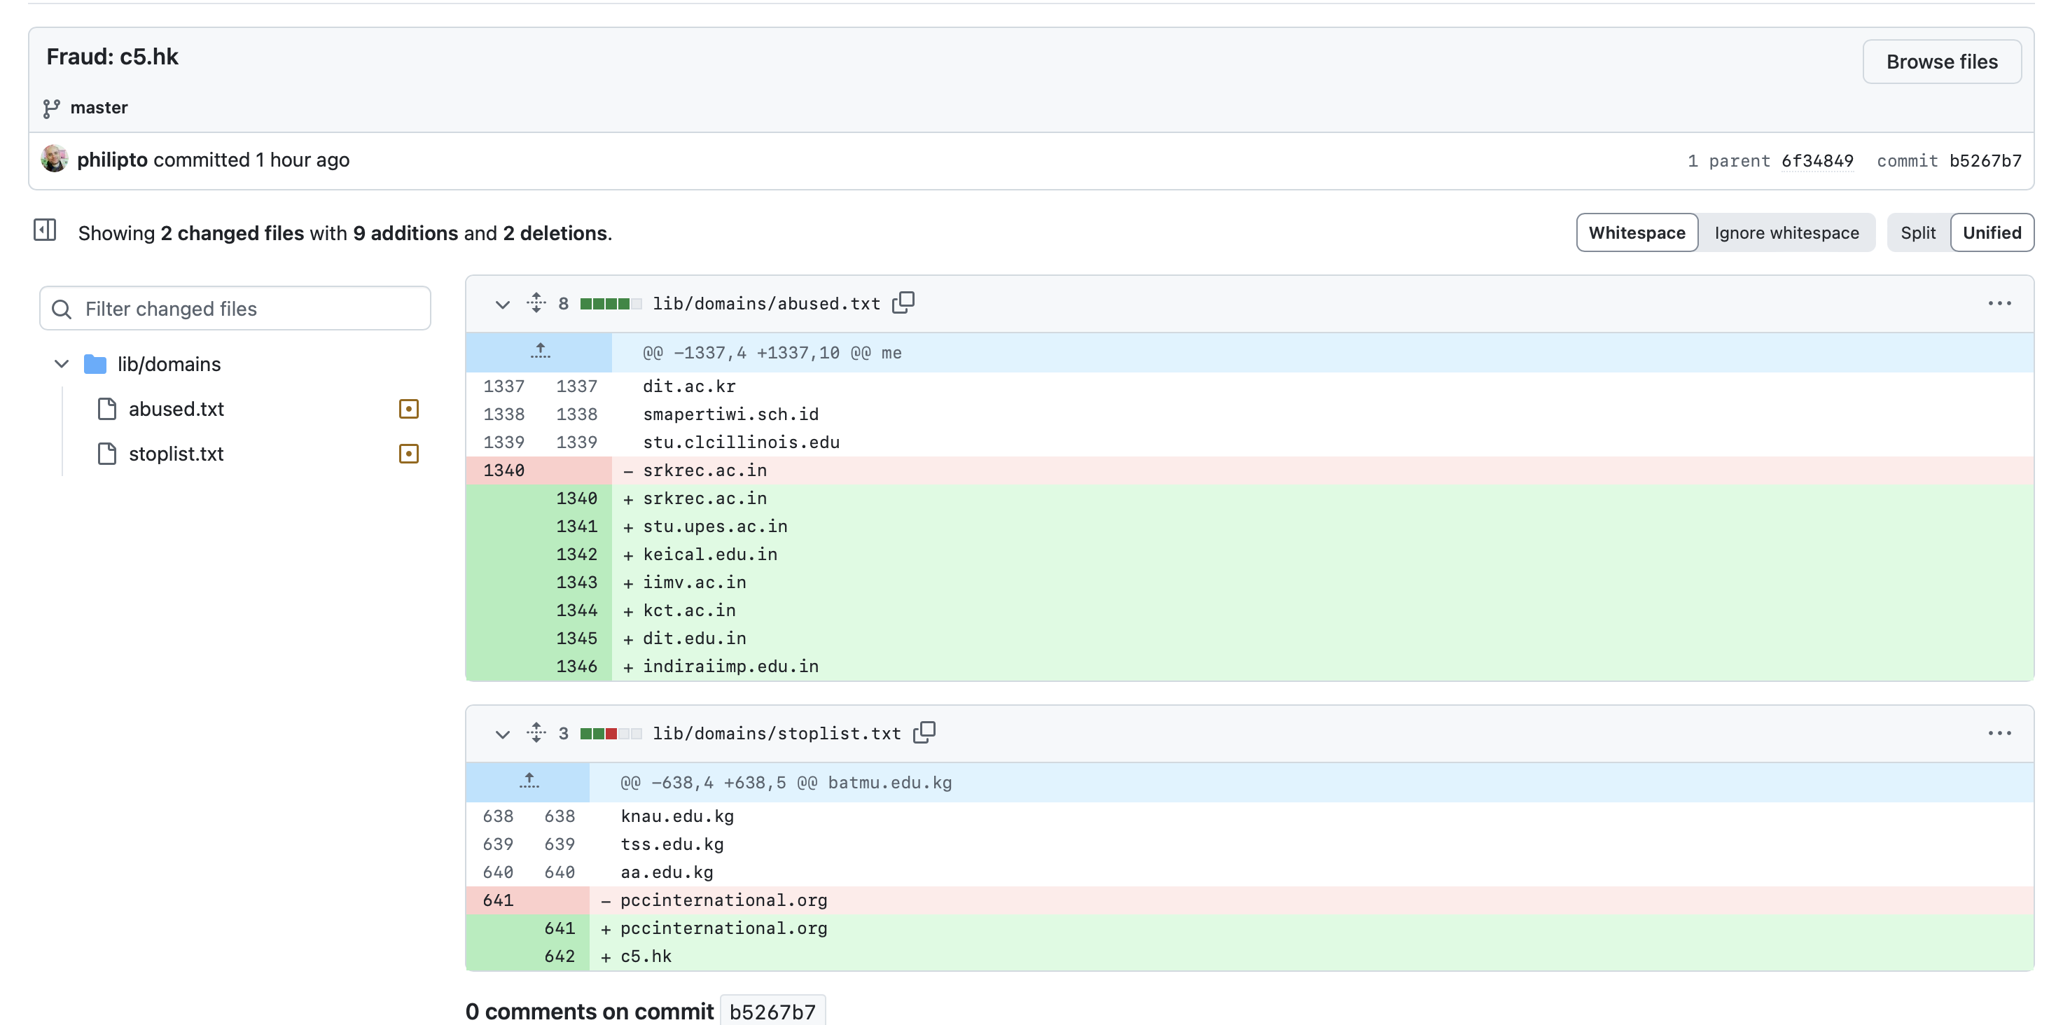Copy the abused.txt file path
2049x1025 pixels.
(x=903, y=303)
